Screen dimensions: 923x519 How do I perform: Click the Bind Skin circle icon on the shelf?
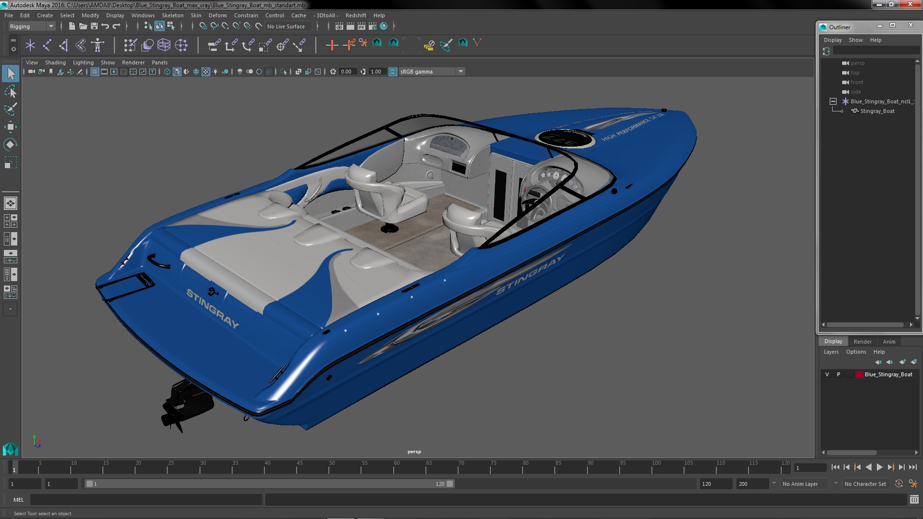[147, 45]
